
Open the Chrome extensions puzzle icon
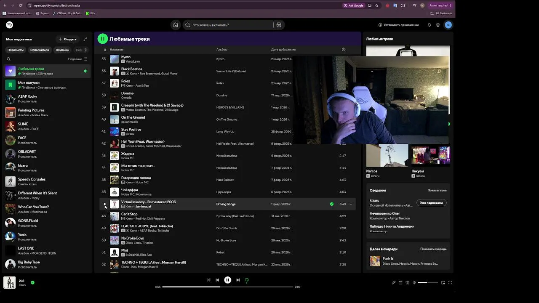[403, 5]
